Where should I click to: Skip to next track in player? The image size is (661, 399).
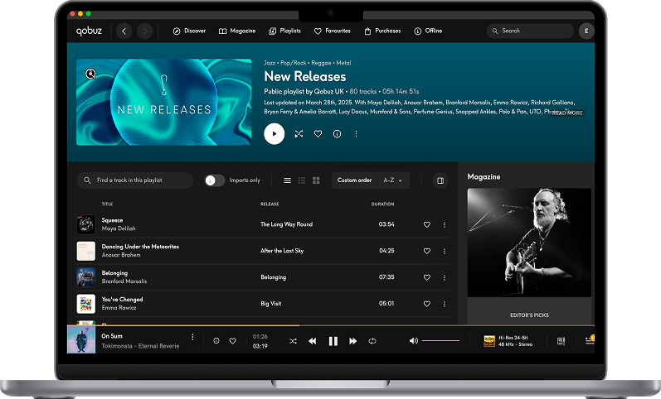pyautogui.click(x=352, y=340)
